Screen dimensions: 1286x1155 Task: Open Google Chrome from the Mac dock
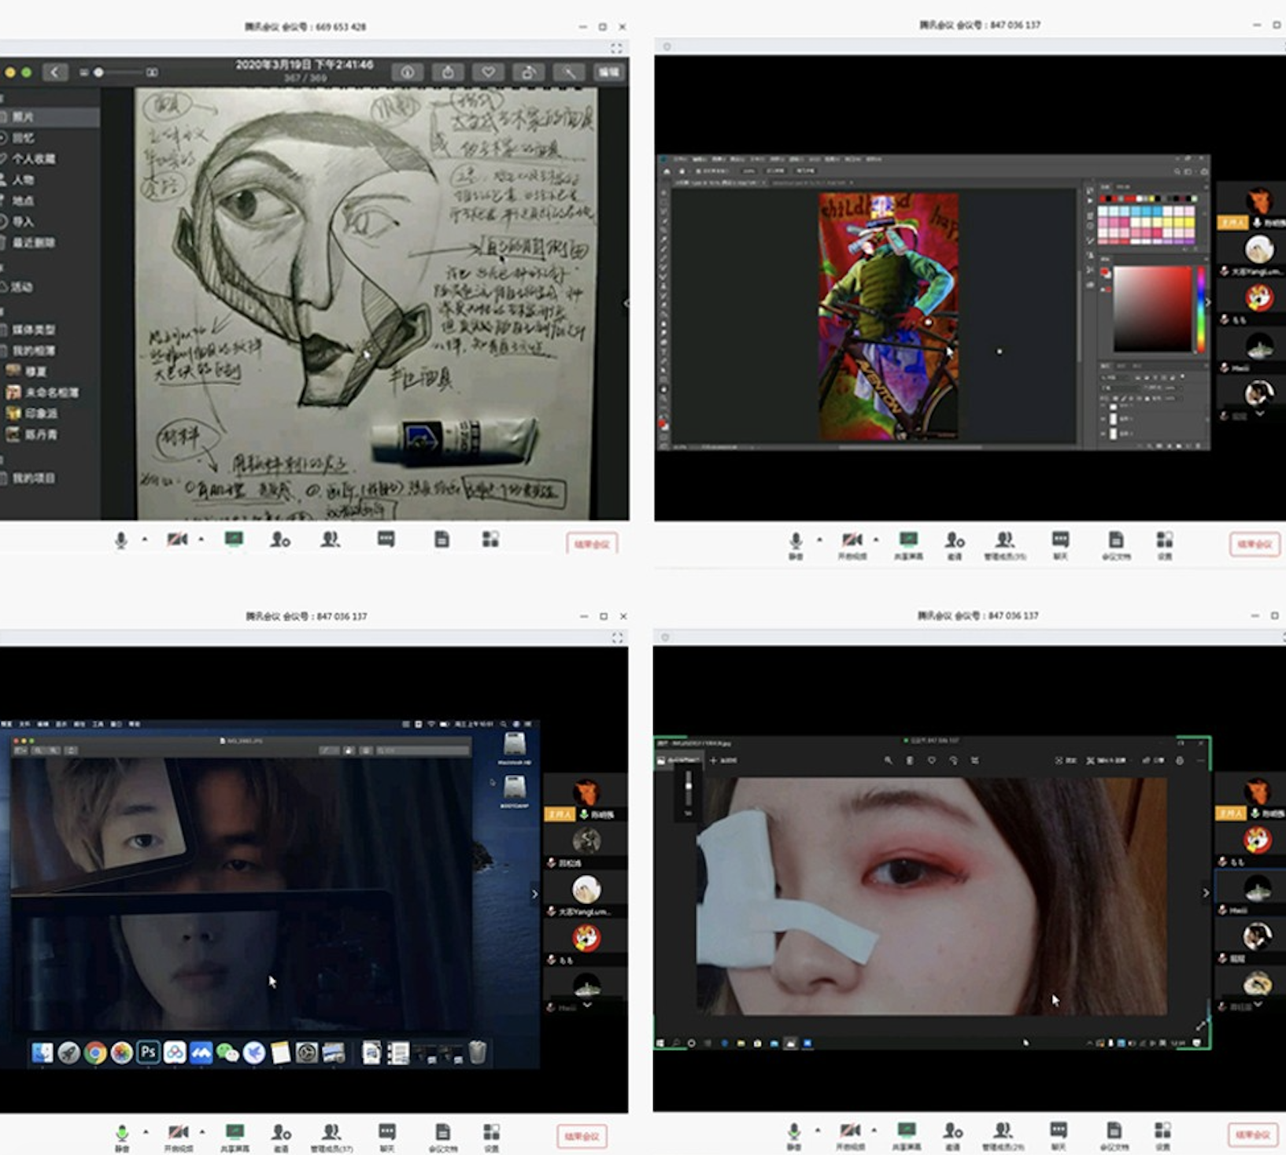[x=95, y=1052]
